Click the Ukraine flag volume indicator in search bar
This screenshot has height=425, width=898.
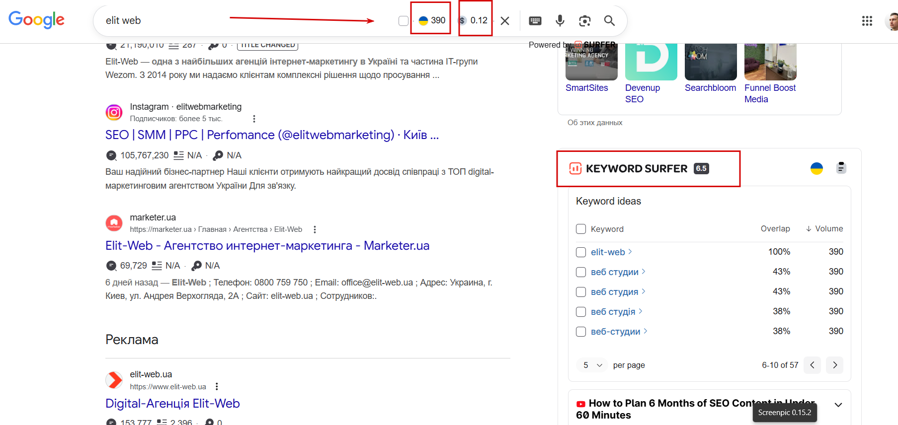(423, 21)
